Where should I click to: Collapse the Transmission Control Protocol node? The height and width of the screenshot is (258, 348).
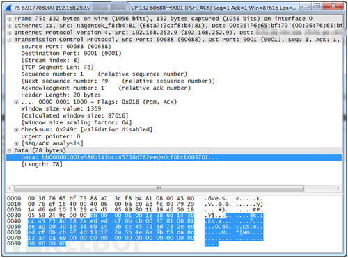pyautogui.click(x=9, y=40)
